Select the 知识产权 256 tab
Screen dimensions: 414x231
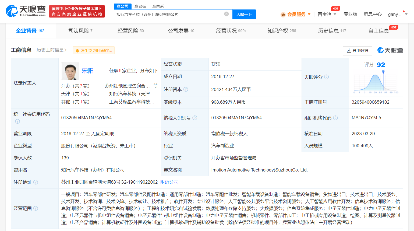pyautogui.click(x=282, y=31)
